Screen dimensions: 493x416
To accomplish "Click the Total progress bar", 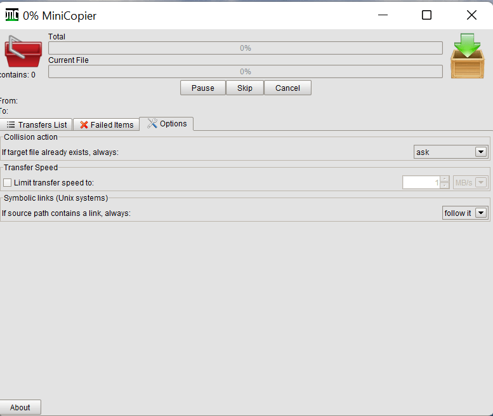I will point(246,48).
